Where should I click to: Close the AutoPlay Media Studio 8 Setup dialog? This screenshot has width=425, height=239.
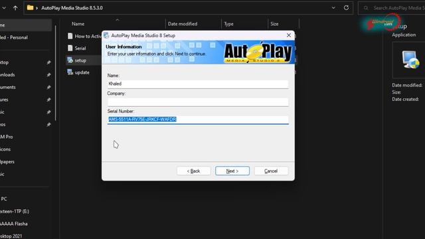(x=289, y=35)
